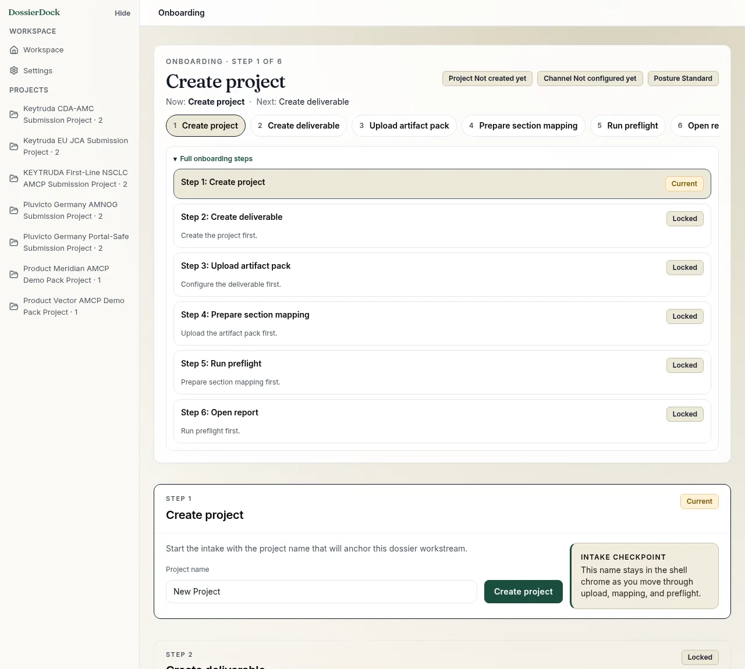Viewport: 745px width, 669px height.
Task: Click the Onboarding page title in header
Action: pos(182,13)
